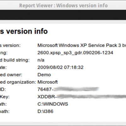Screen dimensions: 126x126
Task: Select the build string 2600.xpsp_sp3_gdr.090206-1234
Action: click(75, 53)
